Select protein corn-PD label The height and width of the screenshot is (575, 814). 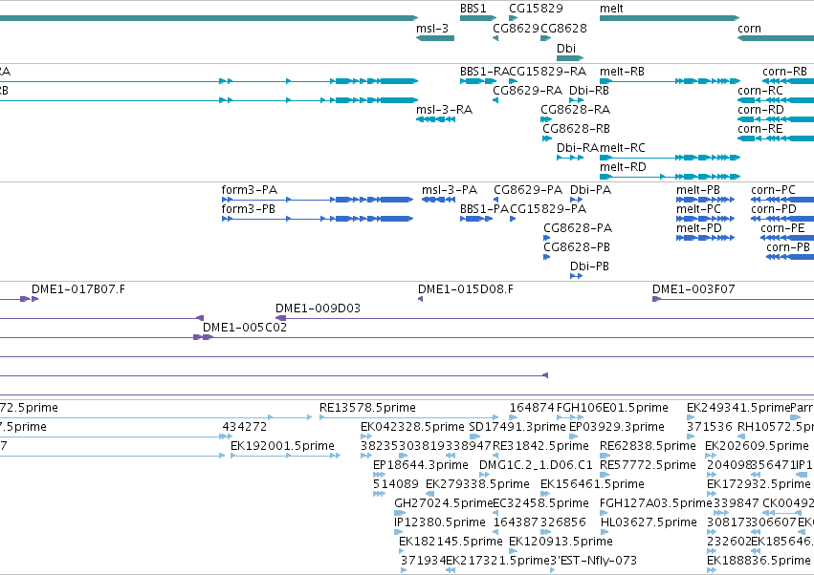(774, 209)
